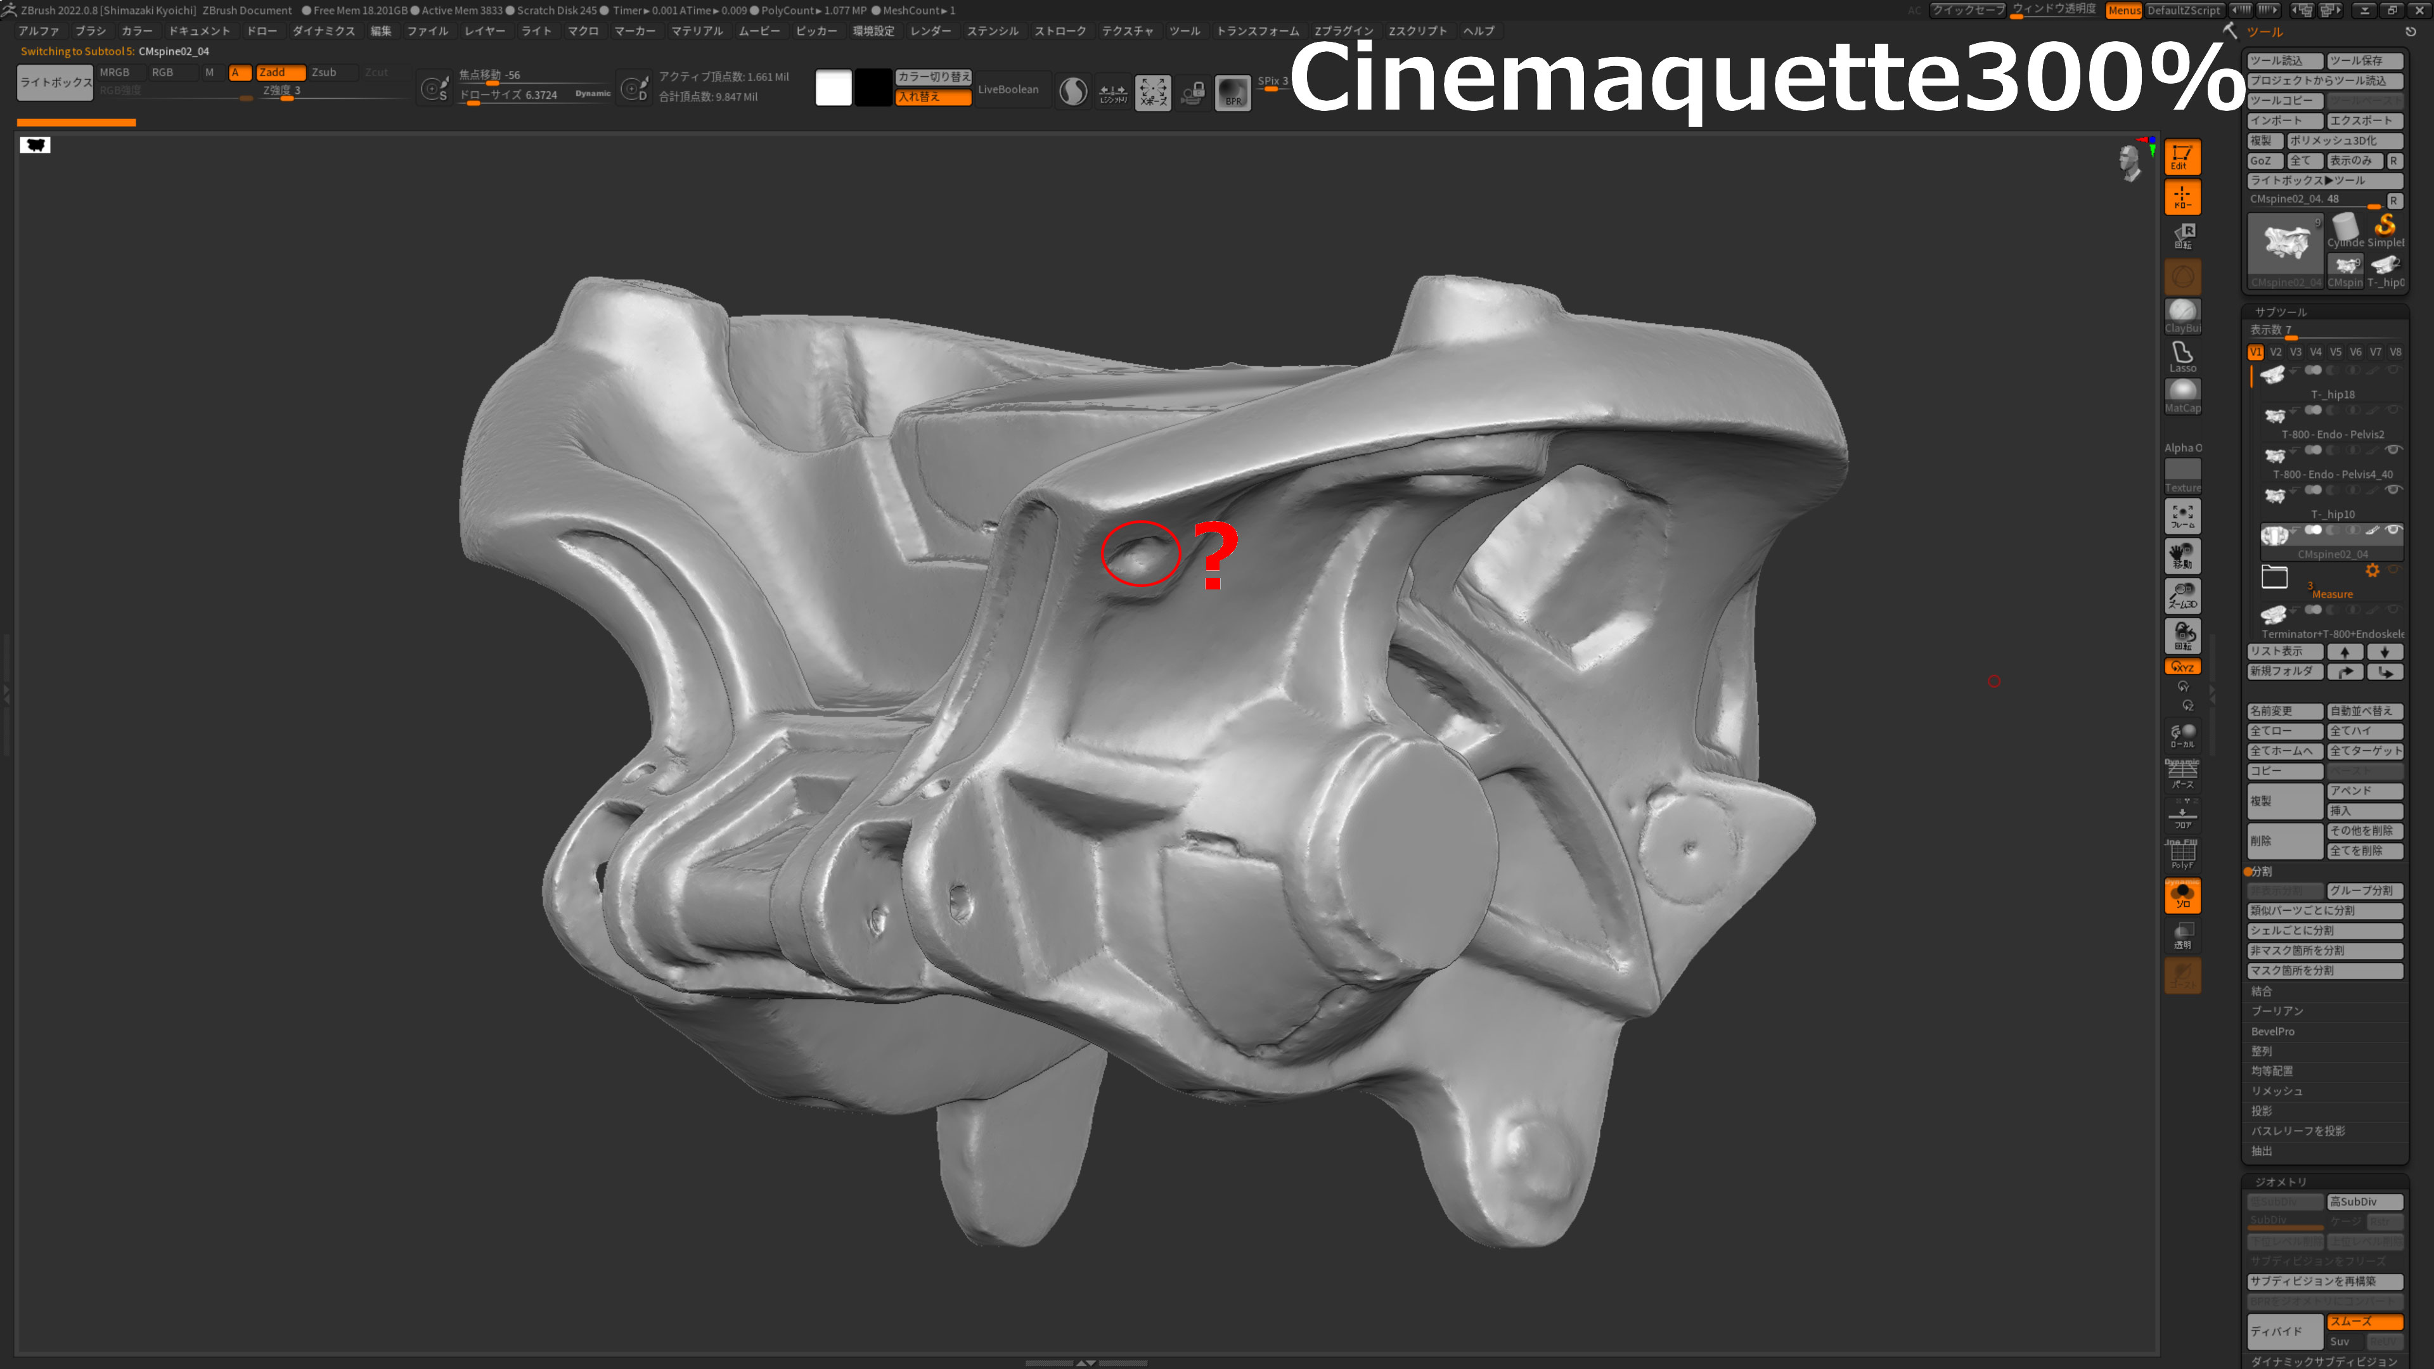This screenshot has width=2434, height=1369.
Task: Click the ライトボックス button
Action: pos(56,82)
